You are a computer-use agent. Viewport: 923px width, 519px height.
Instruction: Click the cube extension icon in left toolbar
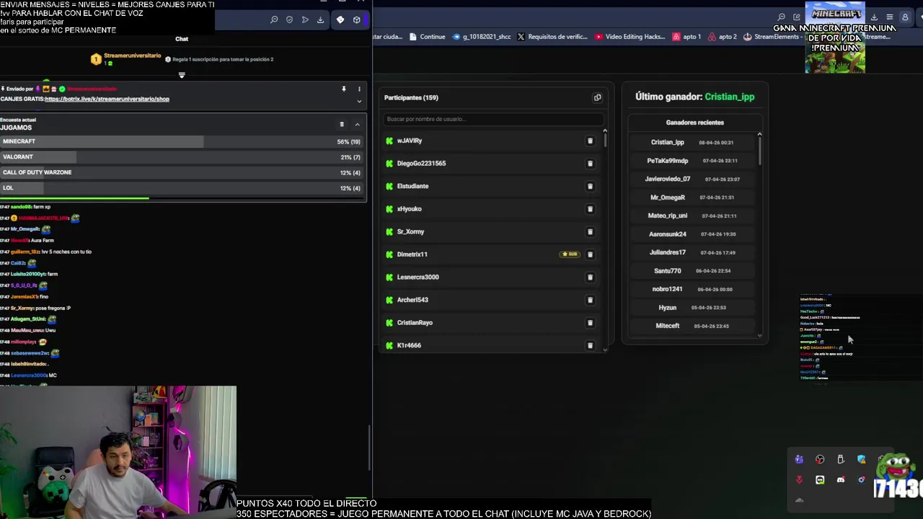point(356,19)
